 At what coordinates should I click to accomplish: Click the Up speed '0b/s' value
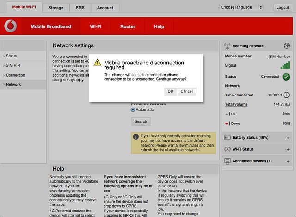click(286, 114)
